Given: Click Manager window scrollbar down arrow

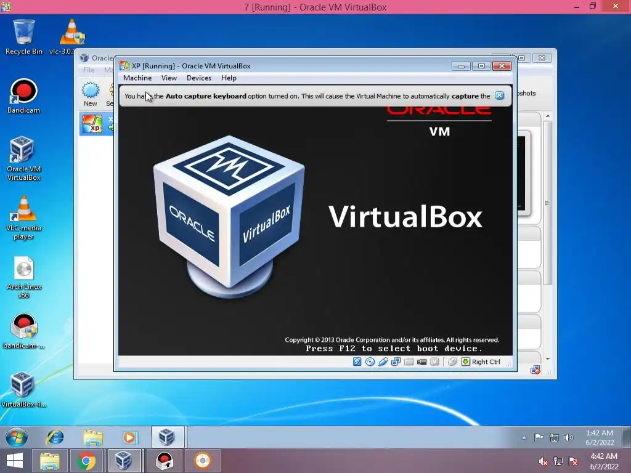Looking at the screenshot, I should (x=547, y=359).
